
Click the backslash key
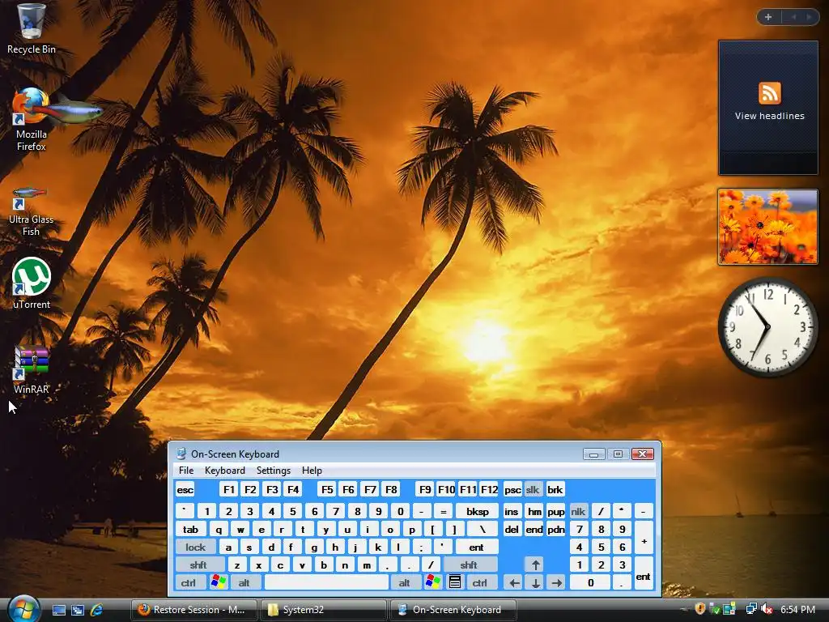pyautogui.click(x=483, y=529)
